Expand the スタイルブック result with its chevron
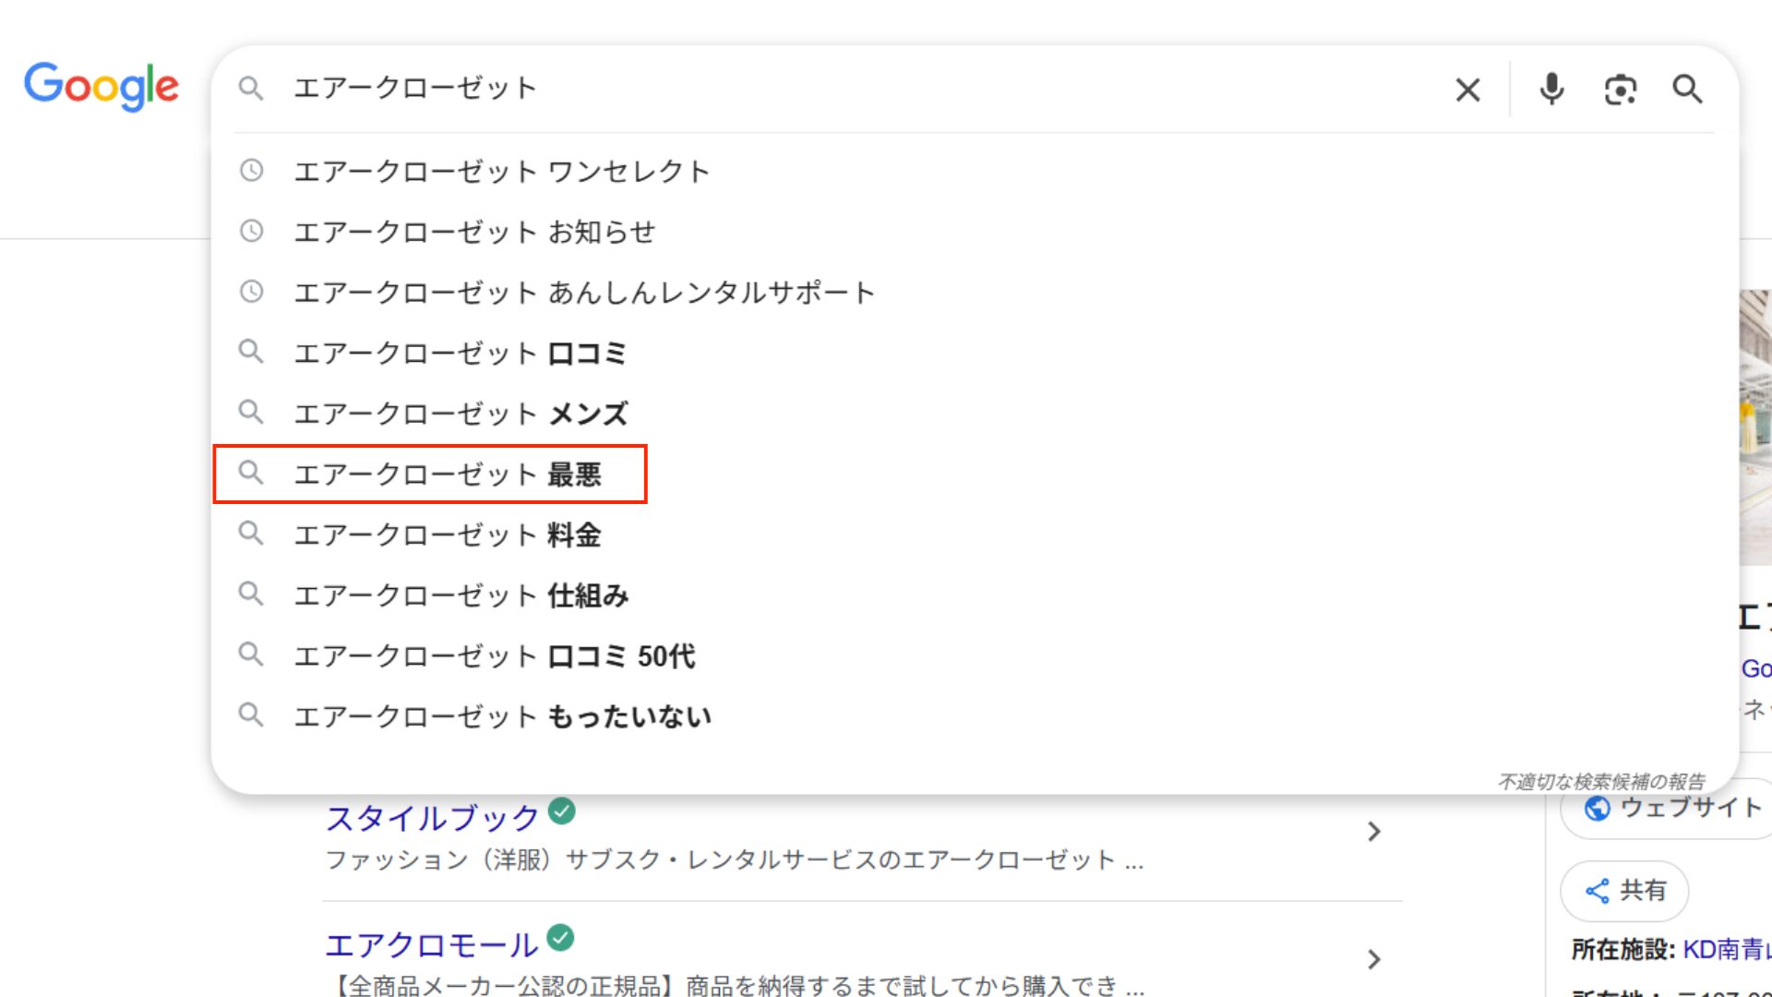Viewport: 1772px width, 997px height. [x=1373, y=832]
